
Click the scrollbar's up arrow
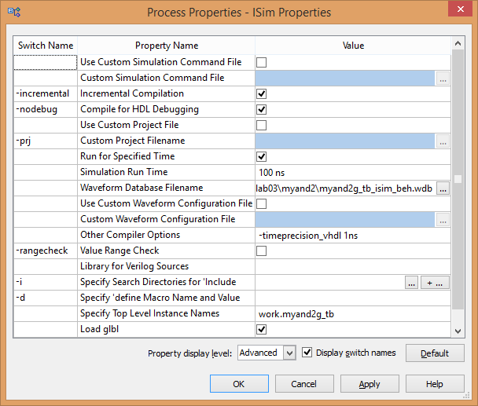[458, 43]
